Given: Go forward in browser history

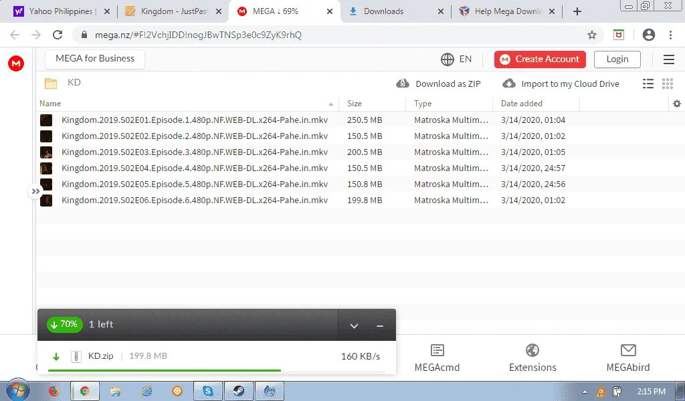Looking at the screenshot, I should pos(36,35).
